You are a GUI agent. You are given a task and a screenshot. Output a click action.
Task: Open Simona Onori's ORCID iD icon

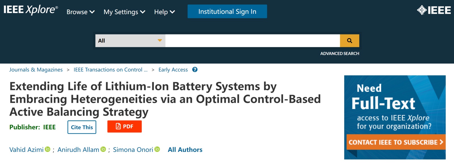coord(157,149)
